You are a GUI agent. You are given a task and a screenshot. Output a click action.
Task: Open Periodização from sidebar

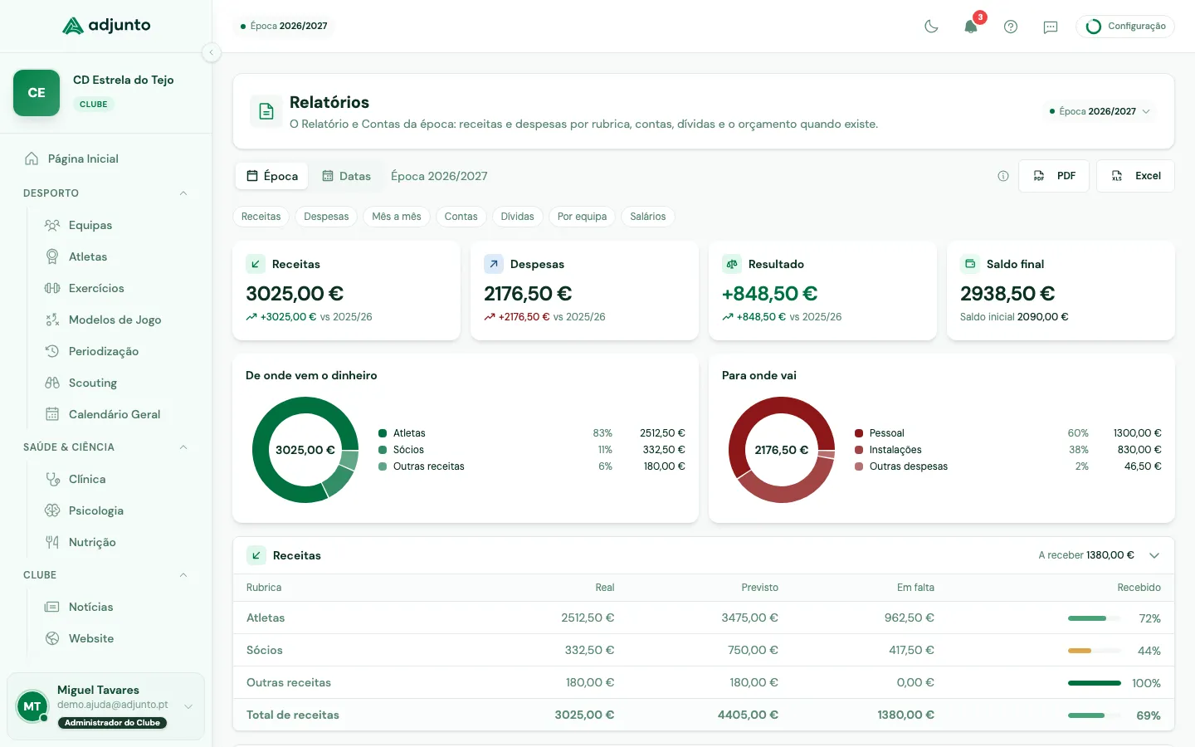[x=116, y=351]
